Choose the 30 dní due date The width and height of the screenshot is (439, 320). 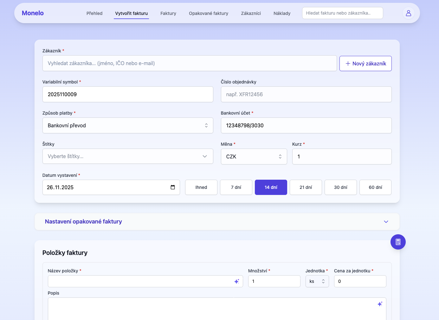[340, 187]
